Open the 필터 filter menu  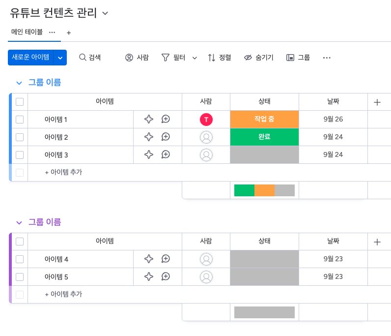(174, 58)
